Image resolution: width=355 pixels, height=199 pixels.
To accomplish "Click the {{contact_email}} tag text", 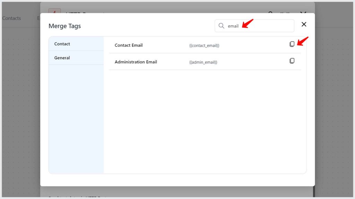I will (204, 46).
